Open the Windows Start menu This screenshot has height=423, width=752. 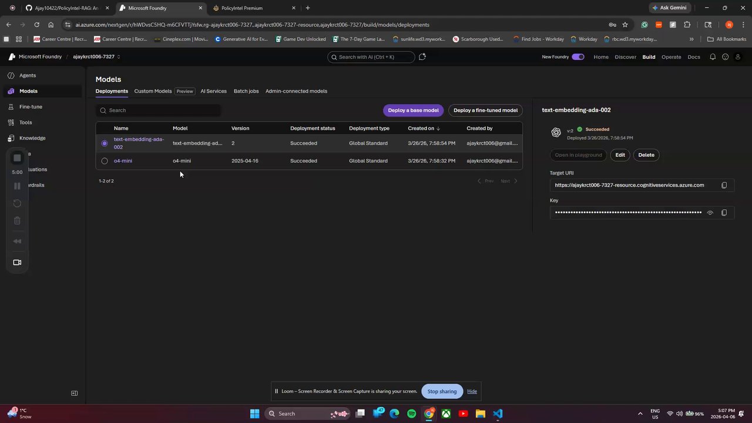click(x=254, y=414)
